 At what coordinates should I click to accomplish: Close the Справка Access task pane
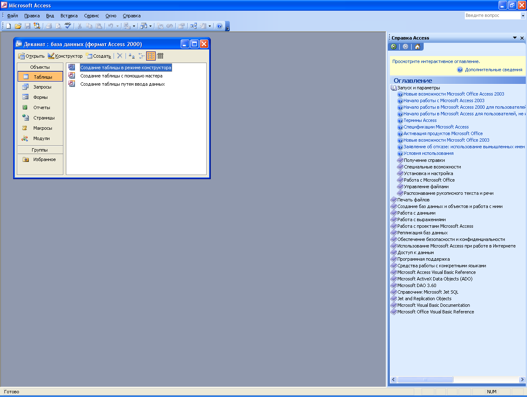[x=522, y=38]
